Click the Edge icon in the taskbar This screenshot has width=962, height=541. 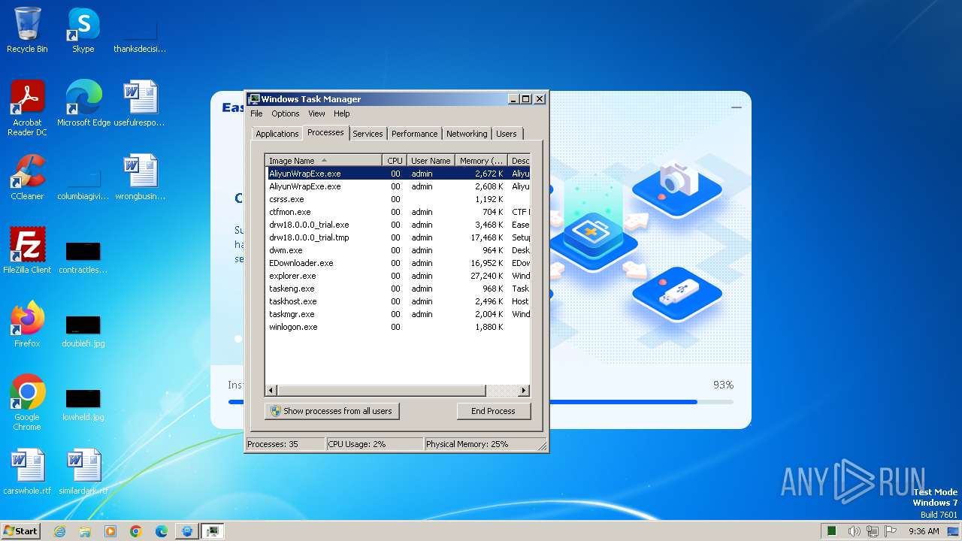point(162,531)
